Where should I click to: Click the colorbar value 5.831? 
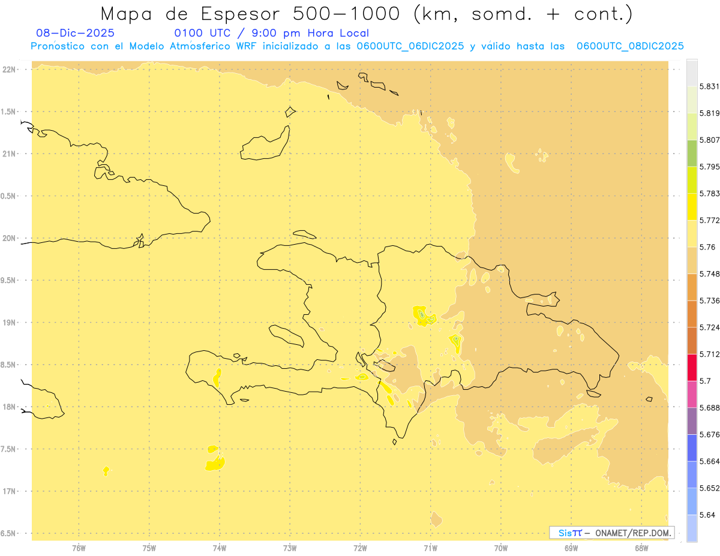709,86
